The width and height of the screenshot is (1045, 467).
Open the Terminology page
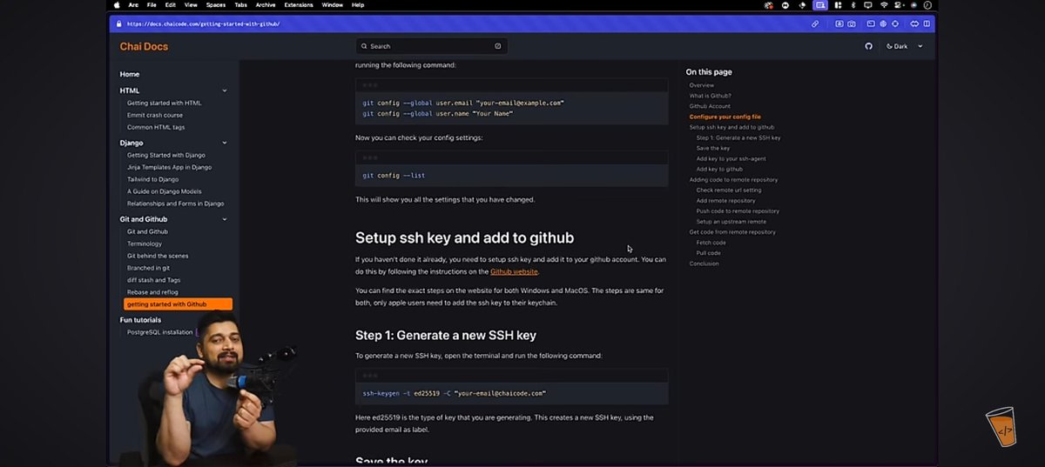pyautogui.click(x=145, y=244)
